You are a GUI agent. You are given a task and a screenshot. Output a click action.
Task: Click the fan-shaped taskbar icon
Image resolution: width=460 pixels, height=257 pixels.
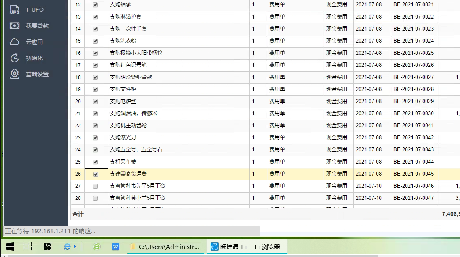47,247
